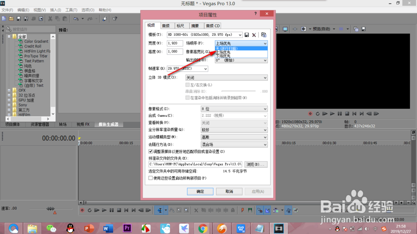The width and height of the screenshot is (417, 234).
Task: Expand the OFX folder in the plugin tree
Action: [x=9, y=90]
